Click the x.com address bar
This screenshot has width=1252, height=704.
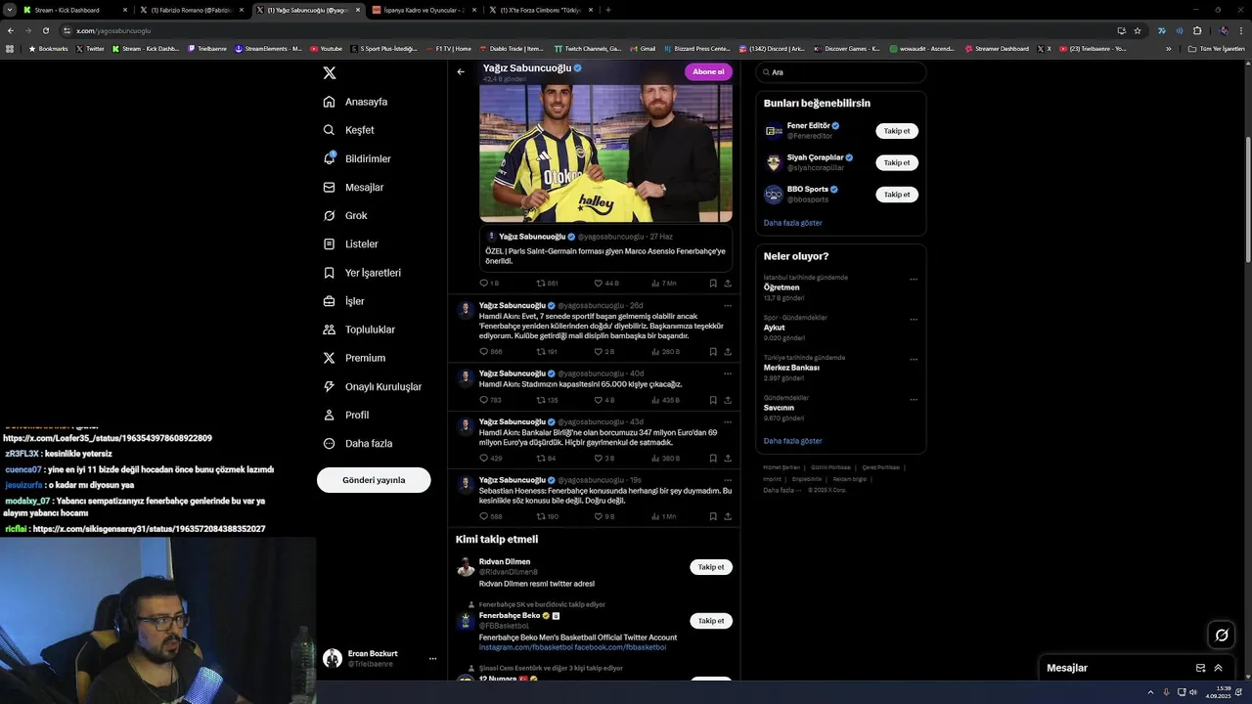(x=587, y=30)
